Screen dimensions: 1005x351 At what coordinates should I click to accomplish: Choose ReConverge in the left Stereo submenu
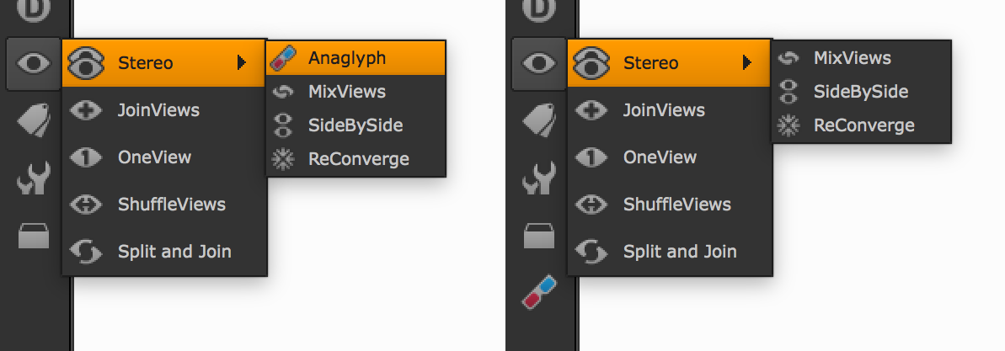(358, 159)
